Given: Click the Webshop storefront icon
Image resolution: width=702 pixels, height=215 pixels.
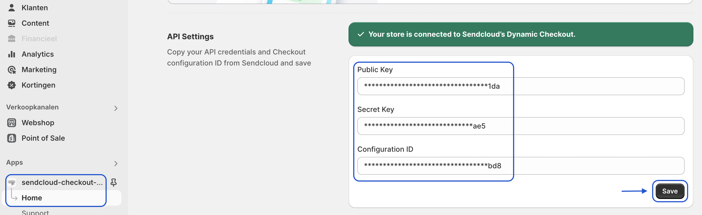Looking at the screenshot, I should [x=12, y=123].
